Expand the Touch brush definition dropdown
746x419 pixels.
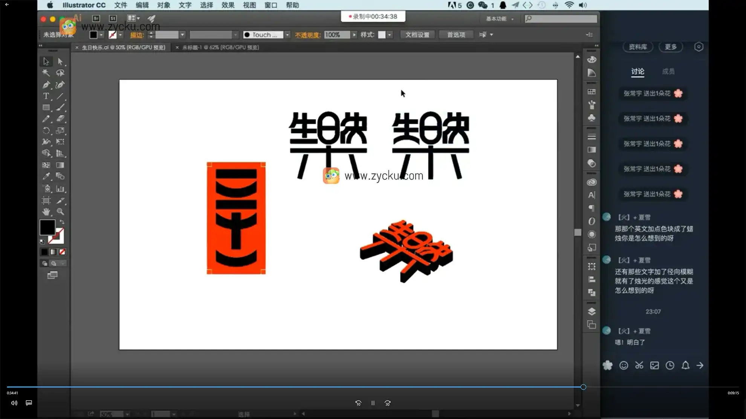[x=287, y=35]
